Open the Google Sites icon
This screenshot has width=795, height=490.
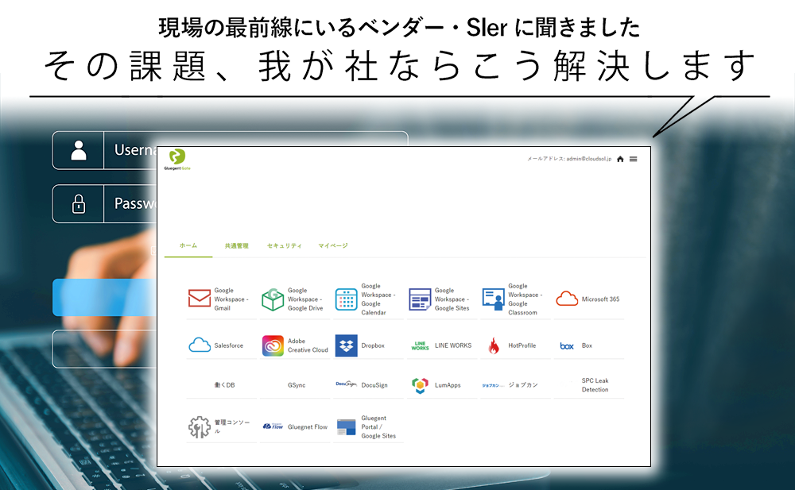(x=420, y=299)
